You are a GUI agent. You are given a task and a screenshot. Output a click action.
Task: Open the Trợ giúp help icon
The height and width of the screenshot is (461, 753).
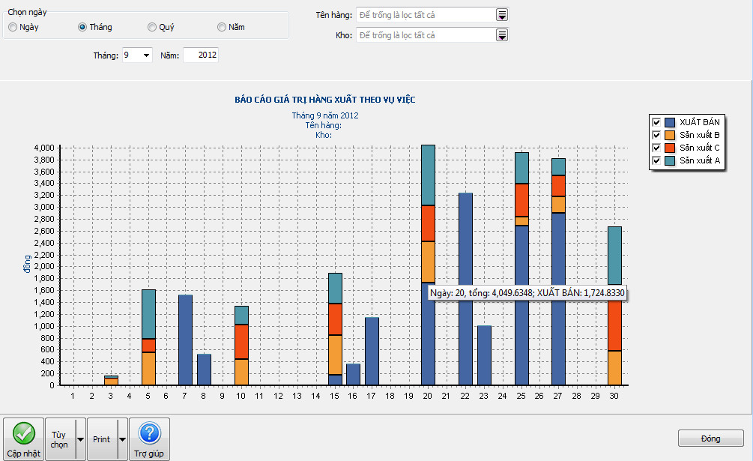pyautogui.click(x=149, y=433)
